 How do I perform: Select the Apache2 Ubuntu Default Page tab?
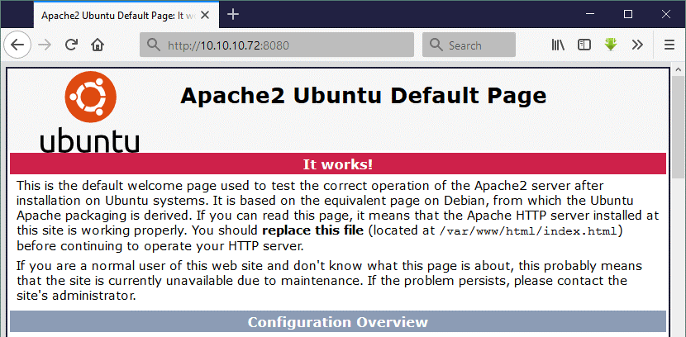(x=126, y=16)
